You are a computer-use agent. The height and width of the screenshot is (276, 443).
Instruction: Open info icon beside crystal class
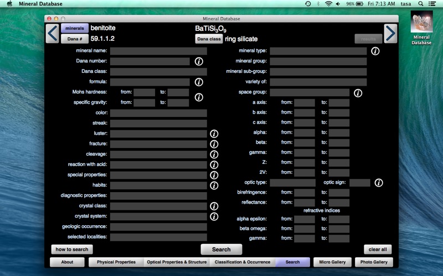[214, 206]
